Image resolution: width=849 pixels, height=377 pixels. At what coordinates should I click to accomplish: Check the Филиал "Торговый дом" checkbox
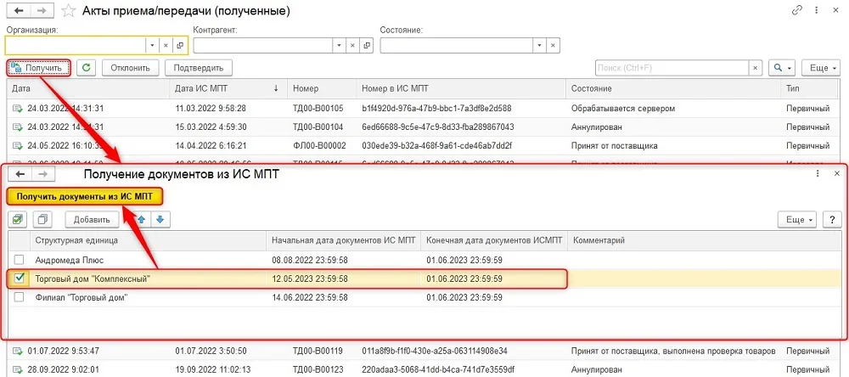tap(20, 297)
